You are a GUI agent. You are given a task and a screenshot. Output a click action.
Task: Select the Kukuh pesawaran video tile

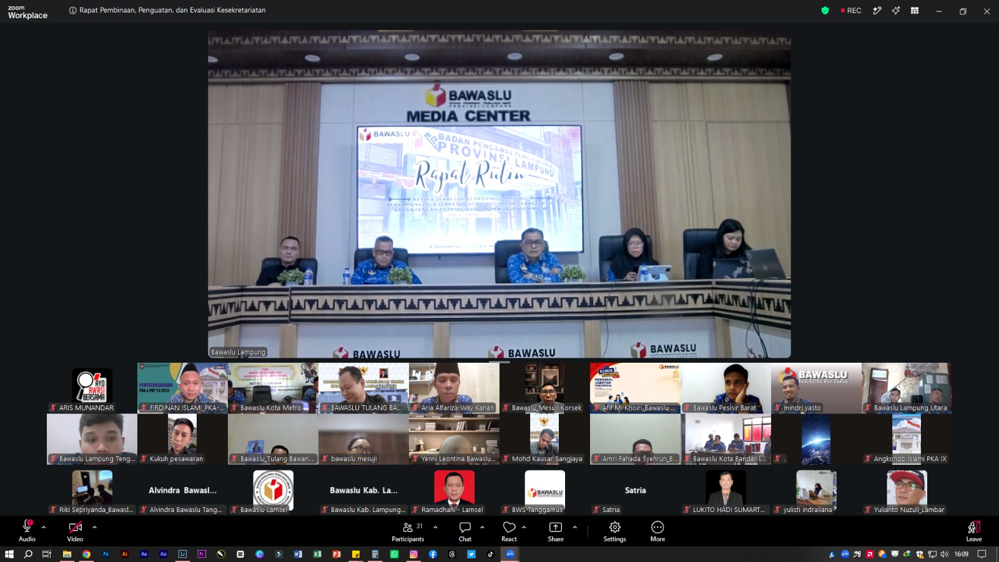pyautogui.click(x=182, y=439)
